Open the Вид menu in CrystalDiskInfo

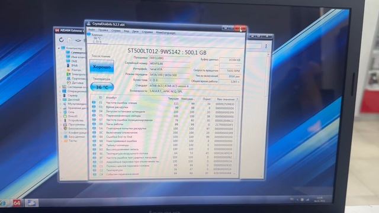[x=126, y=31]
